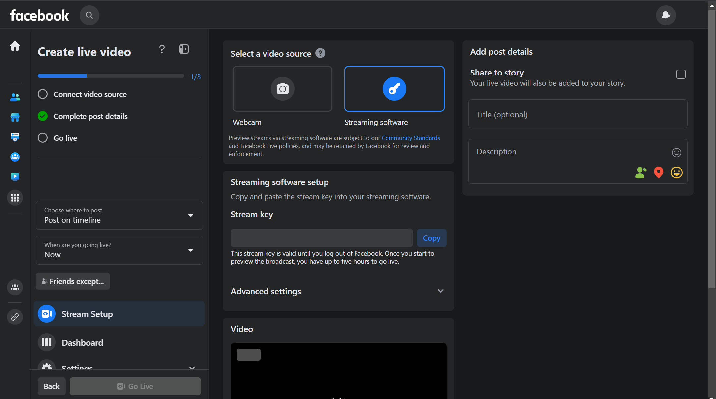This screenshot has width=716, height=399.
Task: Click the Title (optional) field
Action: click(578, 114)
